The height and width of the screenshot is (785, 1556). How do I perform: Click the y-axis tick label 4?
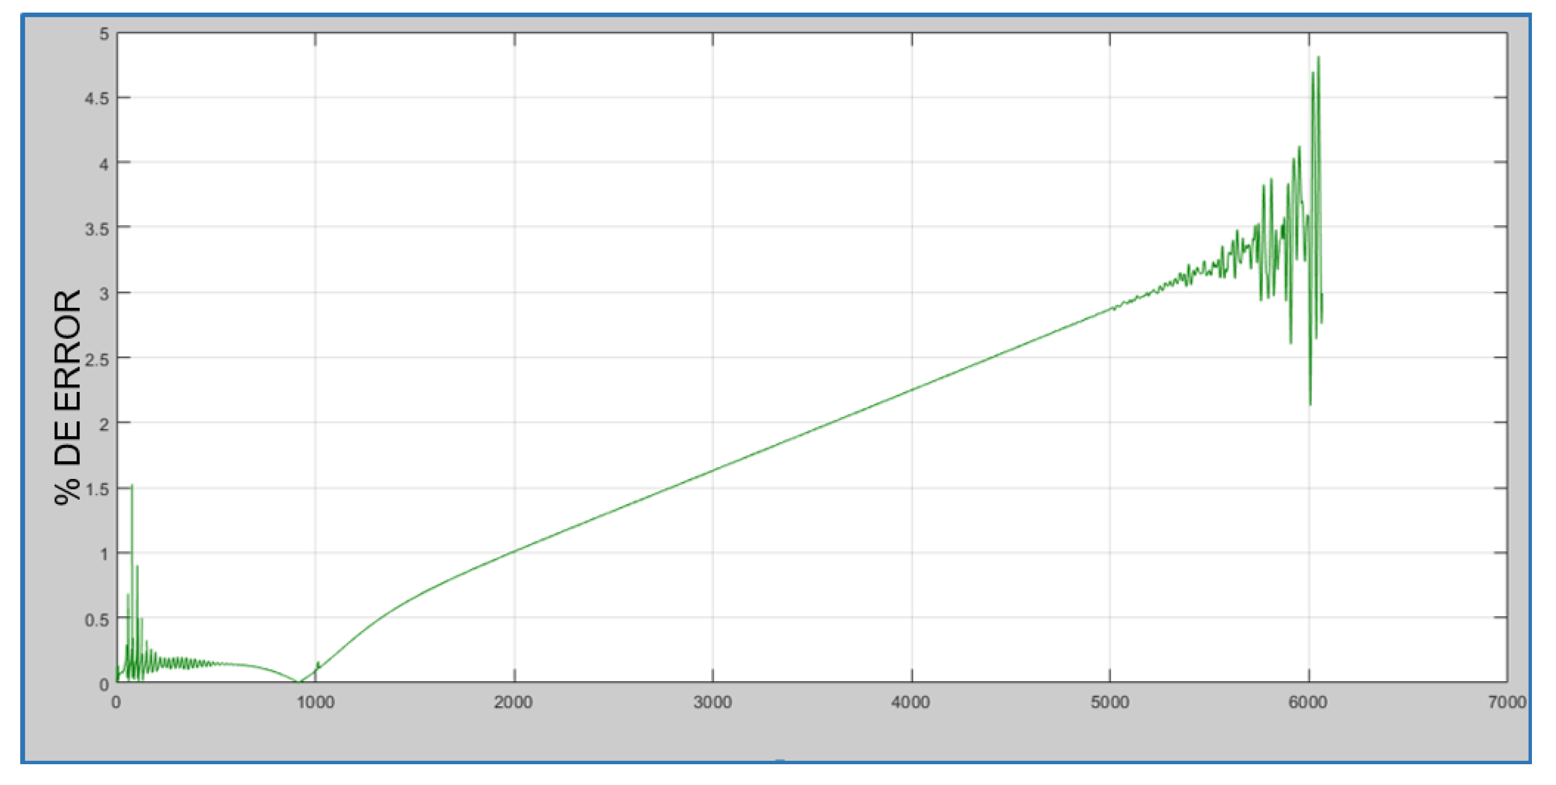(x=104, y=164)
